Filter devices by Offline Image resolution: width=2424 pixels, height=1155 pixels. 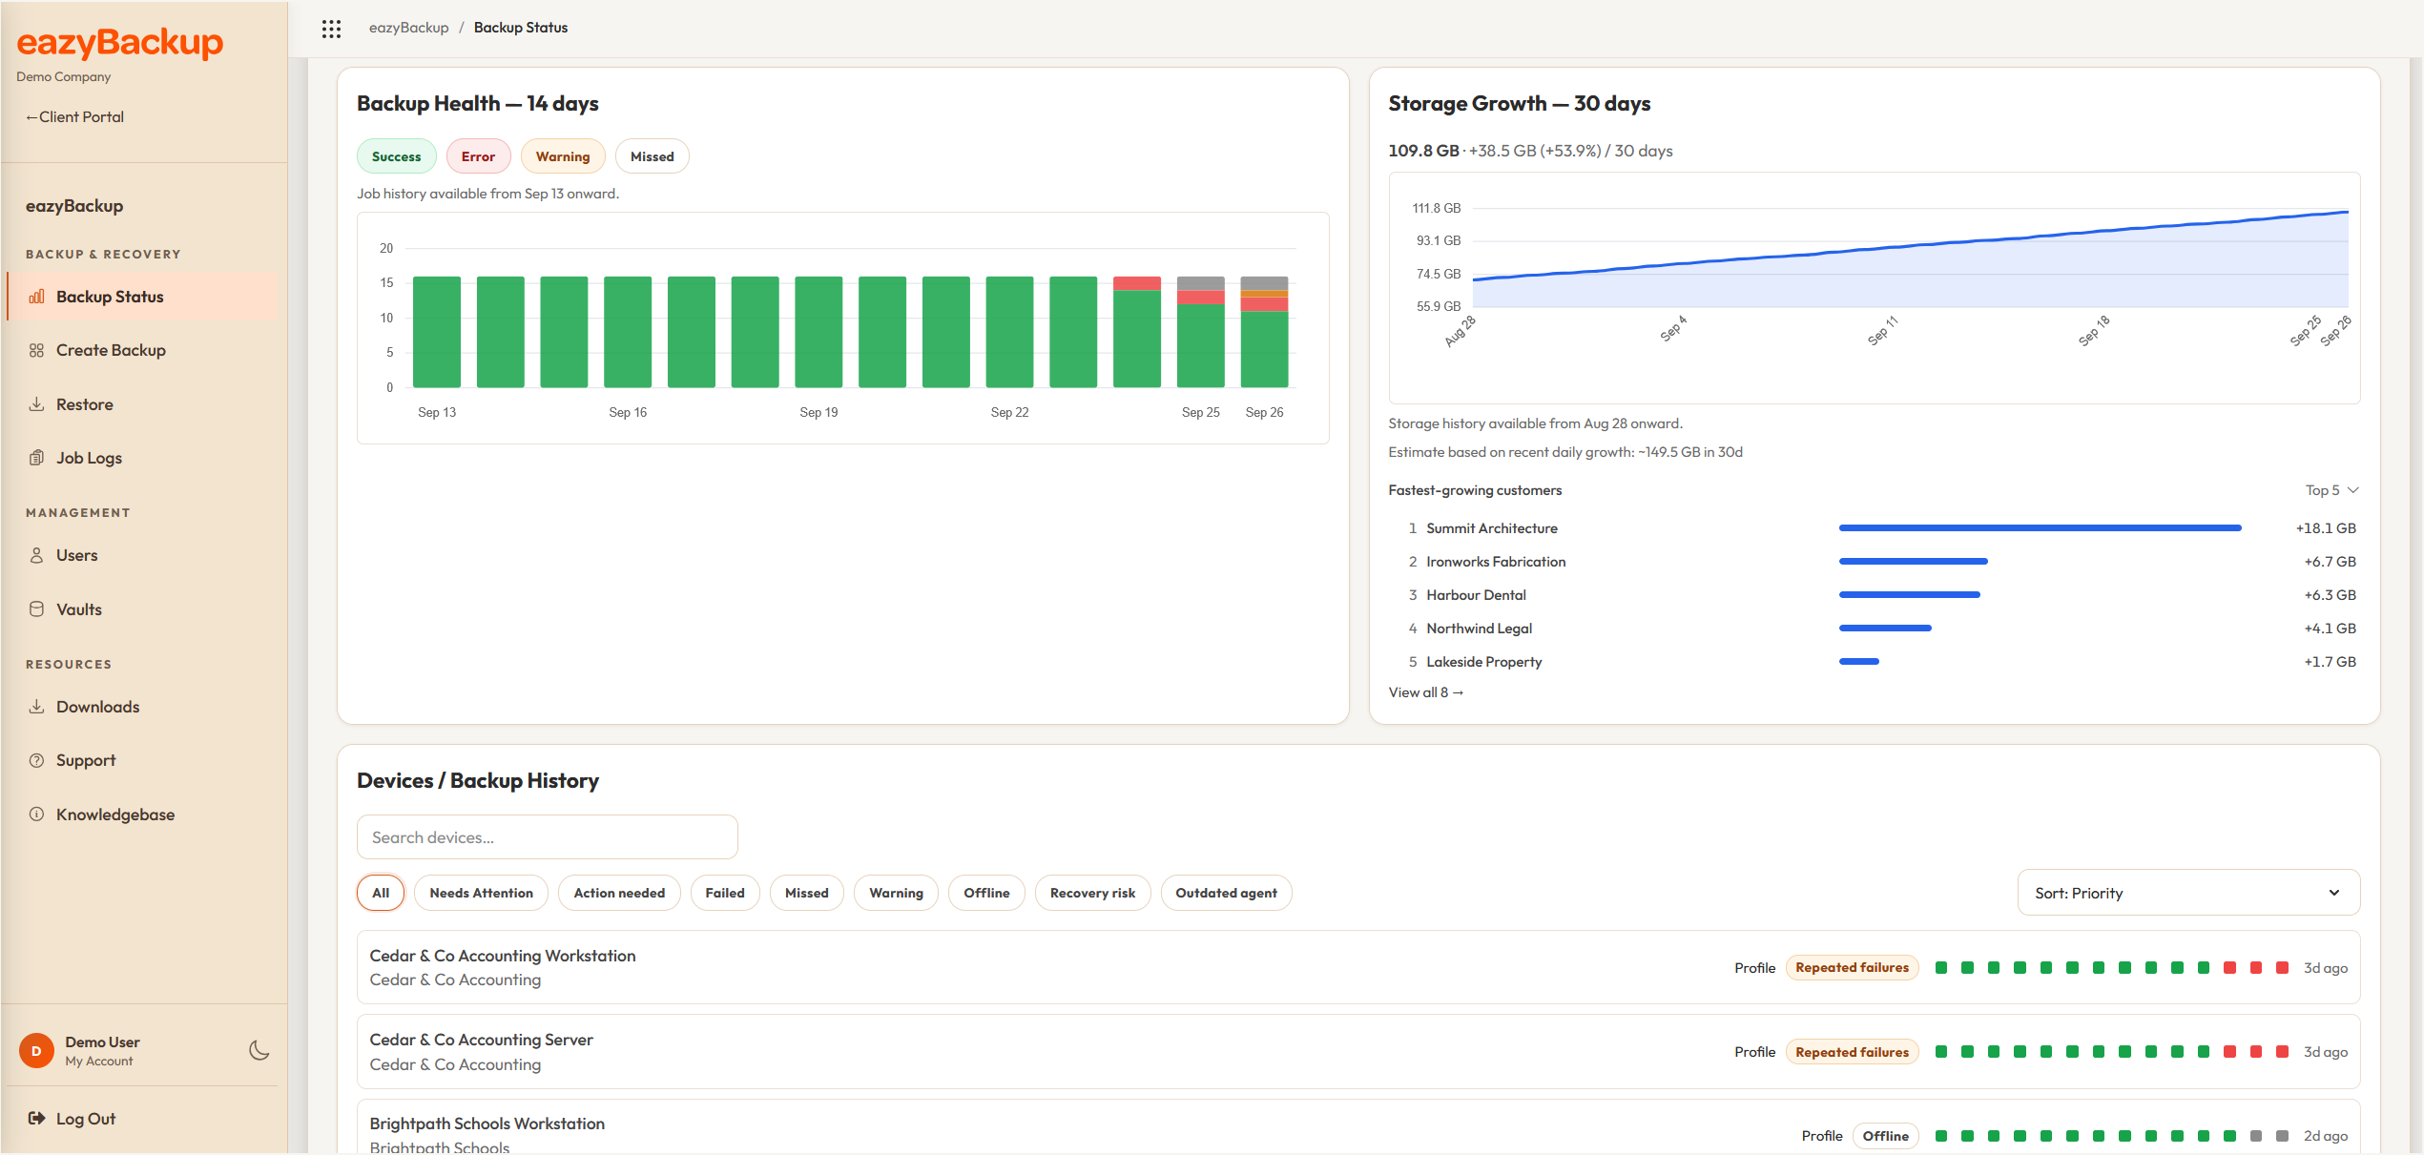point(986,893)
